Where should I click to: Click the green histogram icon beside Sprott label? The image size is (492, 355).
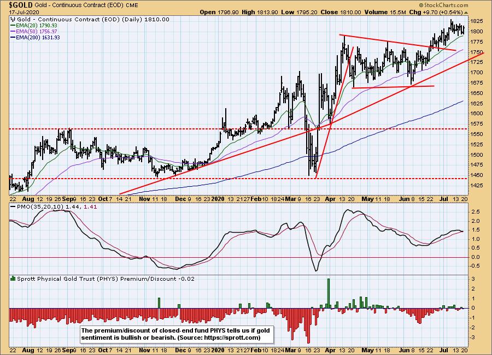pyautogui.click(x=13, y=279)
